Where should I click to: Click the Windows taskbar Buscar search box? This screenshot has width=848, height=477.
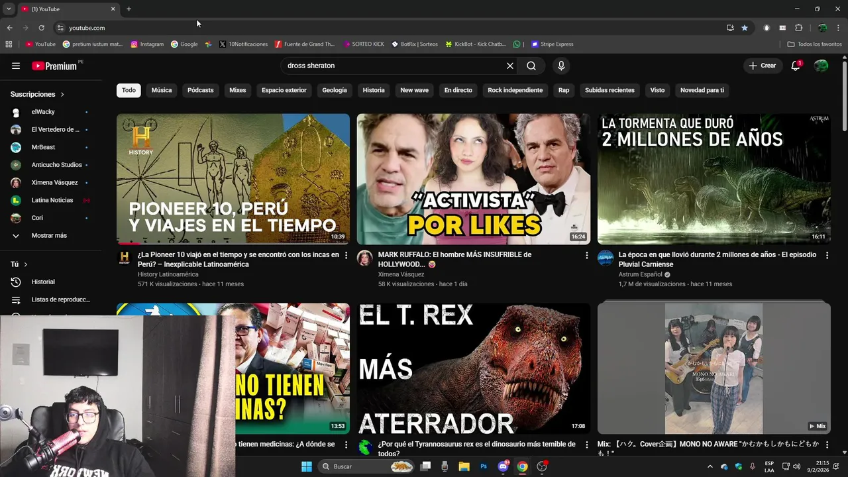click(x=366, y=466)
